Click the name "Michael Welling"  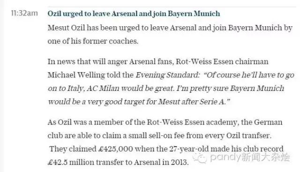[x=76, y=75]
